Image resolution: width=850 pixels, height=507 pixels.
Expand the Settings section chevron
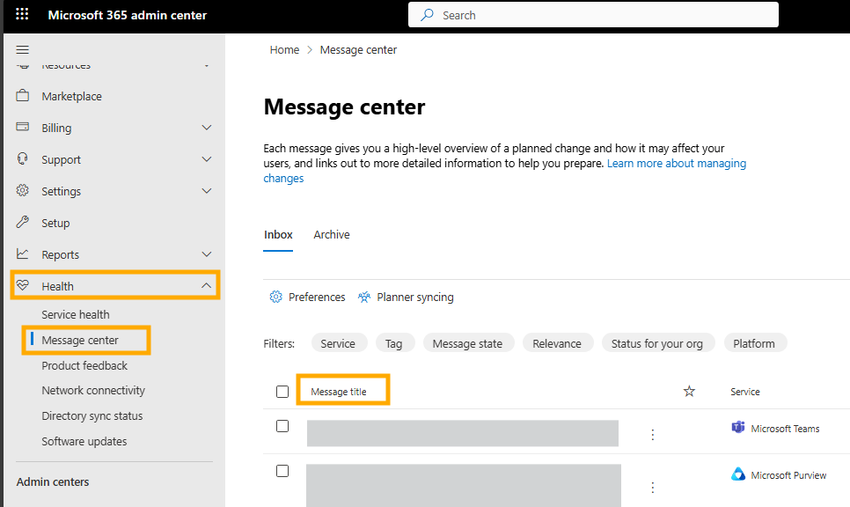tap(207, 191)
